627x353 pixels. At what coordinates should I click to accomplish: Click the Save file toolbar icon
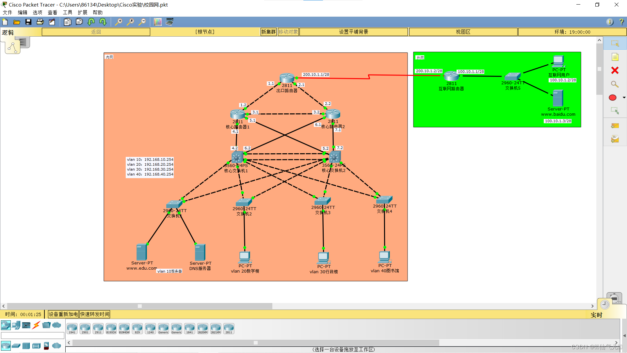click(x=28, y=22)
